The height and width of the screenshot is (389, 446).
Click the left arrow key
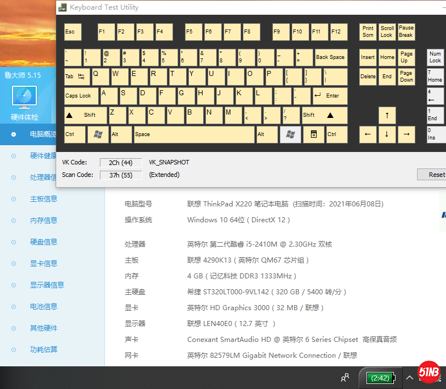click(368, 134)
